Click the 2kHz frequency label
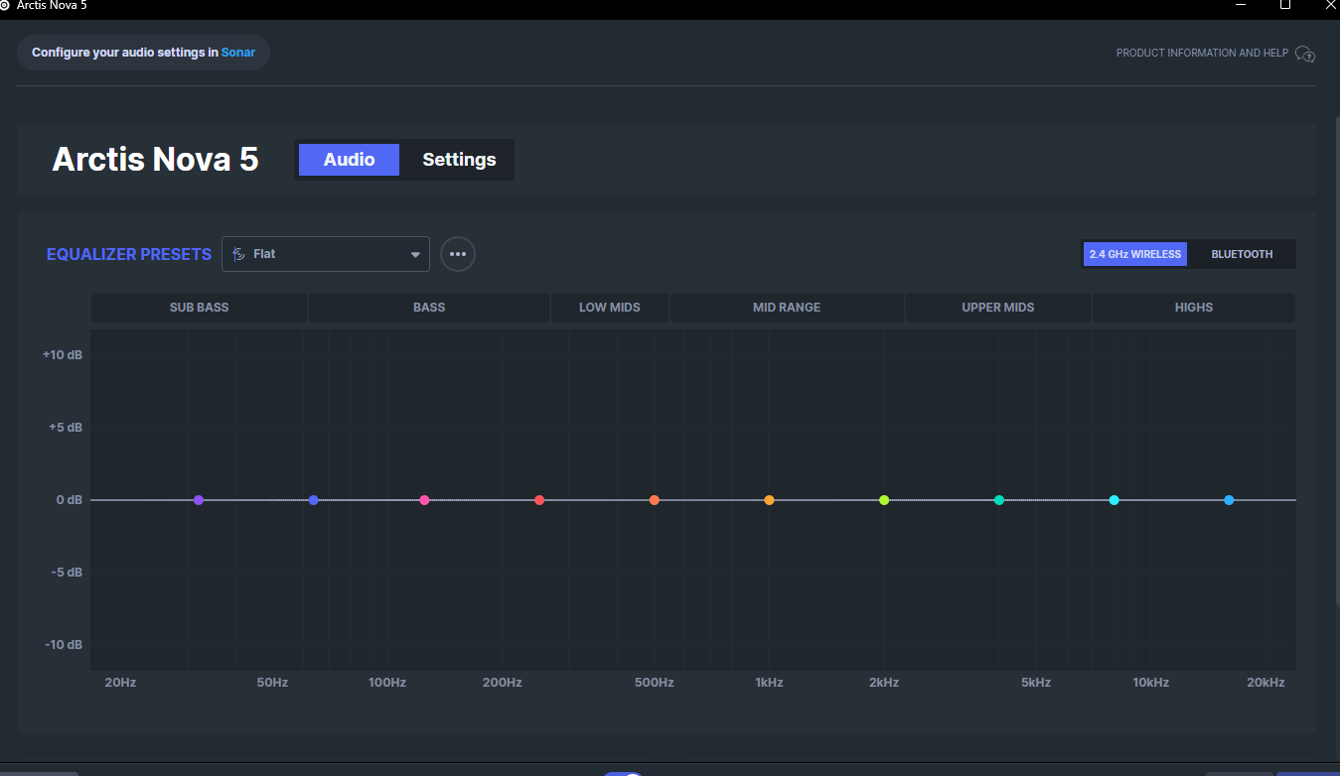Image resolution: width=1340 pixels, height=776 pixels. click(x=884, y=683)
